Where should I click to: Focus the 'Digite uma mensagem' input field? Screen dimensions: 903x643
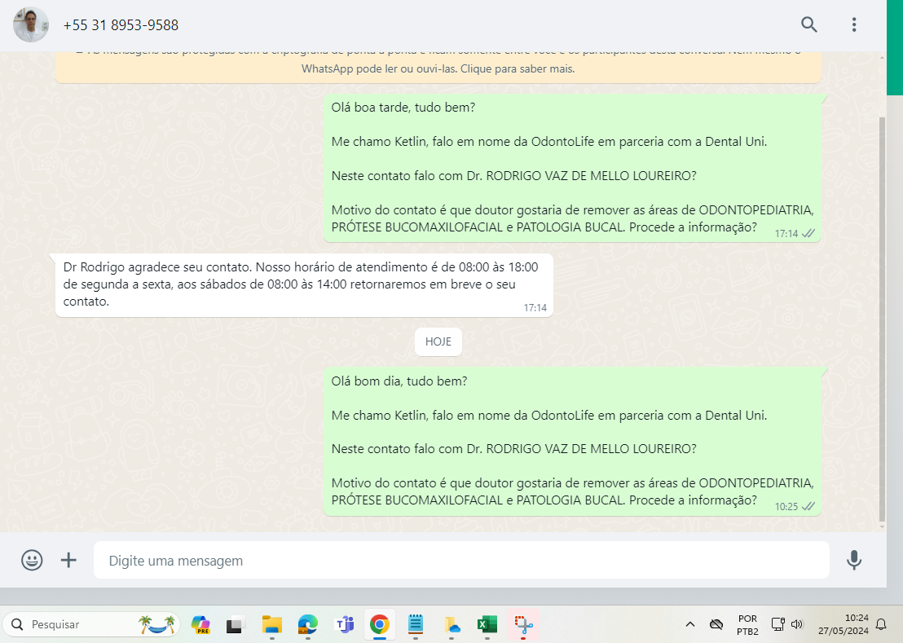pos(461,560)
